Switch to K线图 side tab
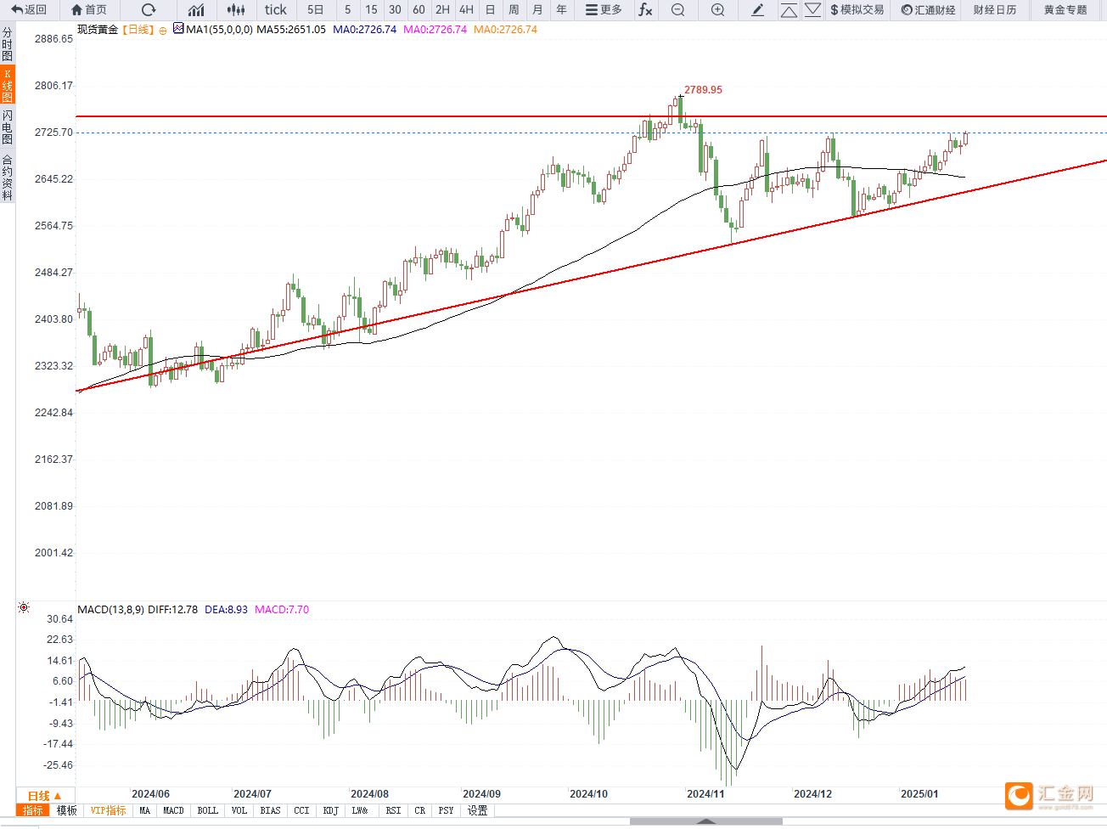The image size is (1107, 829). pyautogui.click(x=8, y=86)
